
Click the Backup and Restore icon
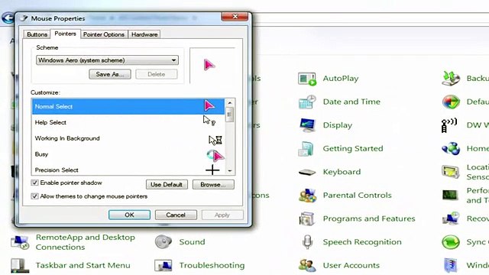click(451, 79)
